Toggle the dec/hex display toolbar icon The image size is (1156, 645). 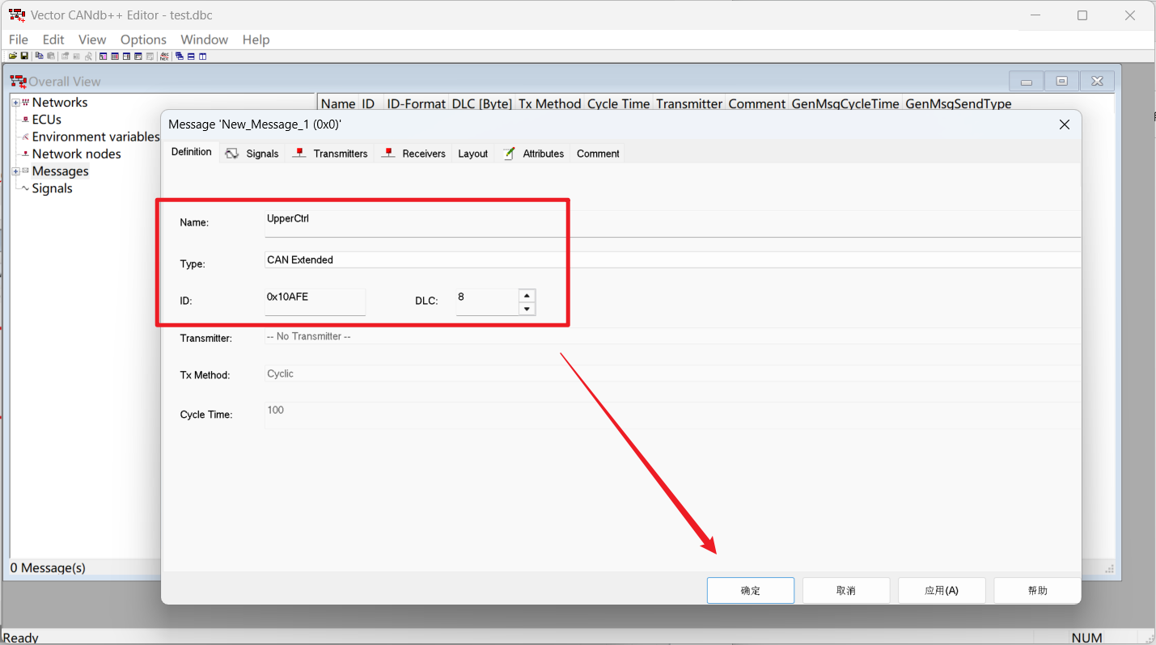point(165,57)
